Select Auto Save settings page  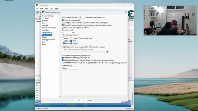[x=45, y=30]
